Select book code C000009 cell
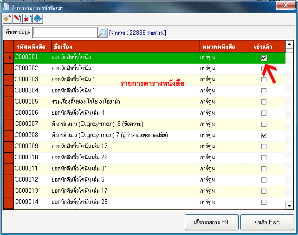Image resolution: width=298 pixels, height=235 pixels. point(32,147)
